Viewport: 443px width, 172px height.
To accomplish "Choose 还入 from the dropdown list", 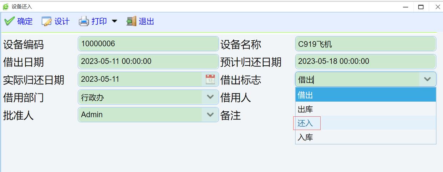I will click(365, 123).
